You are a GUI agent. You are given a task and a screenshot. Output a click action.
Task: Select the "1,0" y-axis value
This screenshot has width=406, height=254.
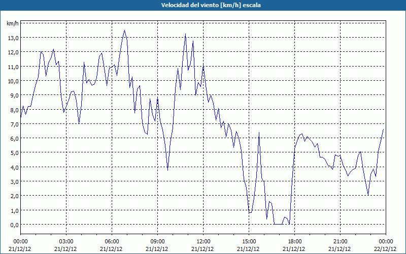[x=15, y=210]
